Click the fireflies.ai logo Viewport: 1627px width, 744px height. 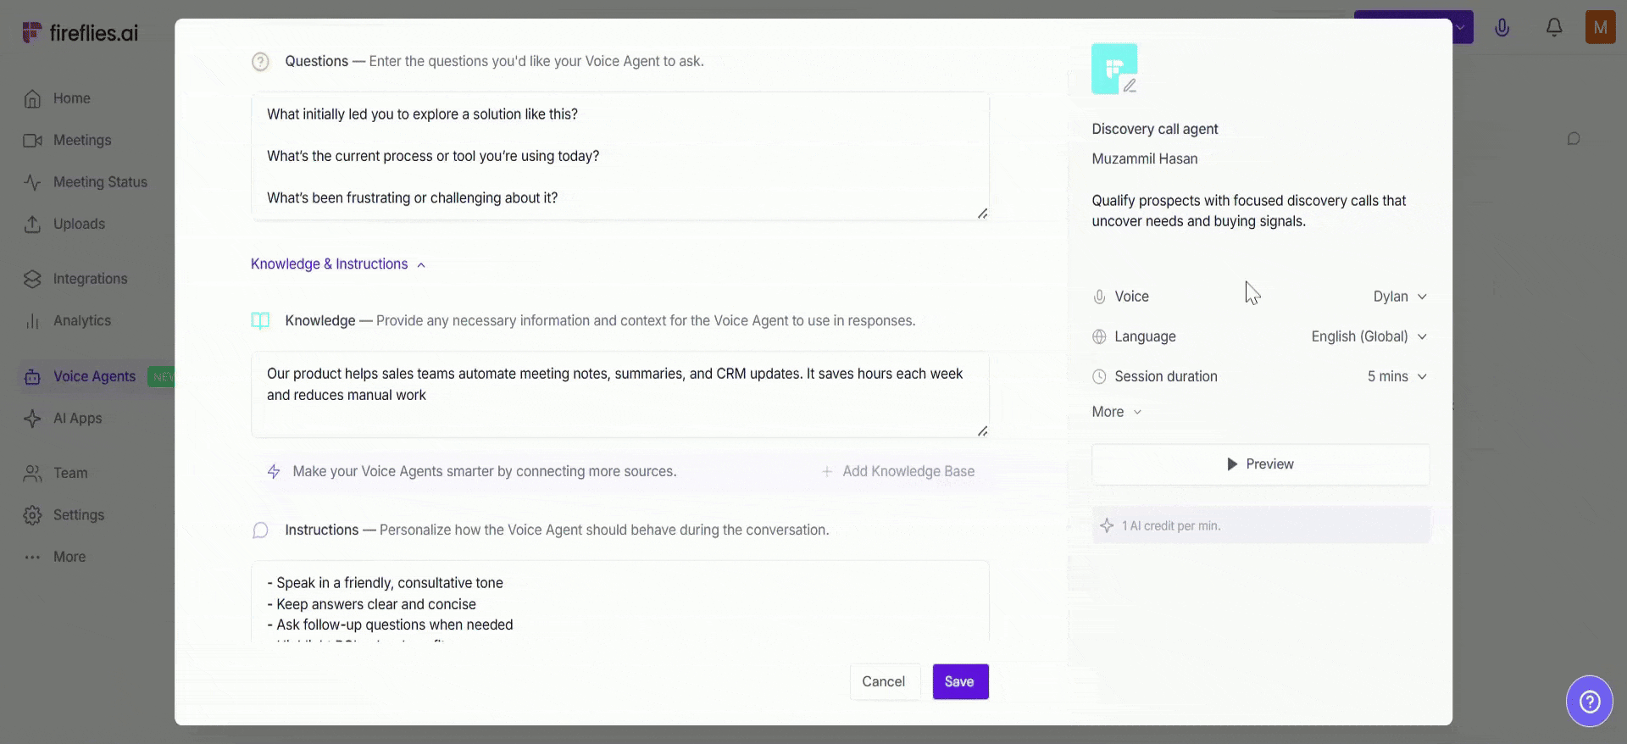pyautogui.click(x=81, y=31)
